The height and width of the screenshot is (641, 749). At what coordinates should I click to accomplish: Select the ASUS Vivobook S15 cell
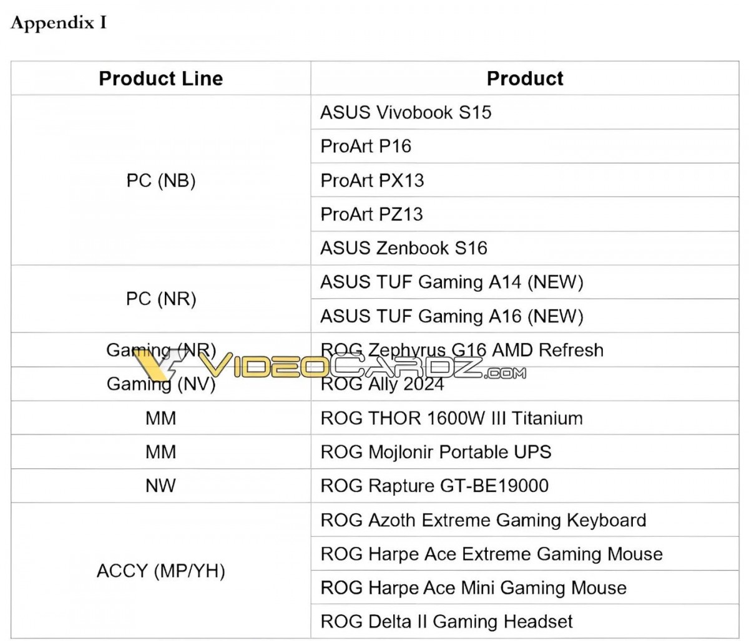pos(525,112)
